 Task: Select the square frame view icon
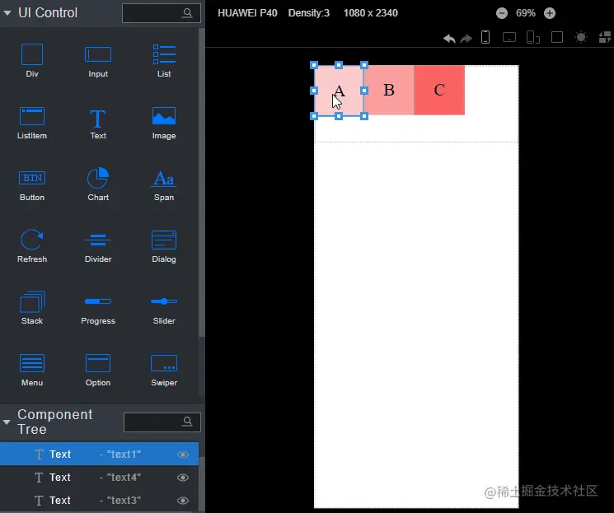557,37
